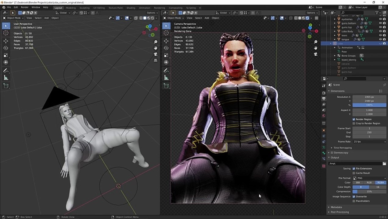
Task: Open Global transform orientation dropdown left viewport
Action: [x=63, y=13]
